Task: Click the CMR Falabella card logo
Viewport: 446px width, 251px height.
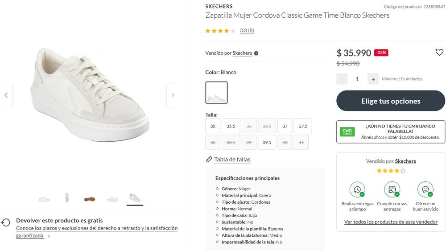Action: [347, 132]
